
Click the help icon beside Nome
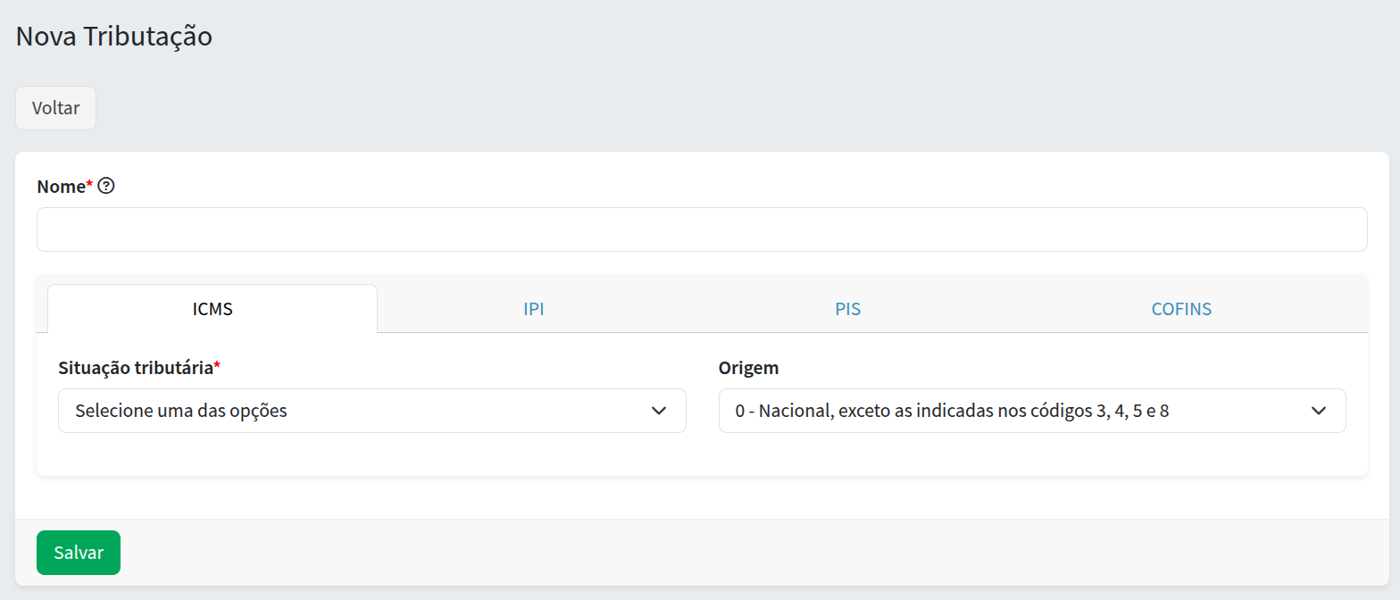point(107,187)
